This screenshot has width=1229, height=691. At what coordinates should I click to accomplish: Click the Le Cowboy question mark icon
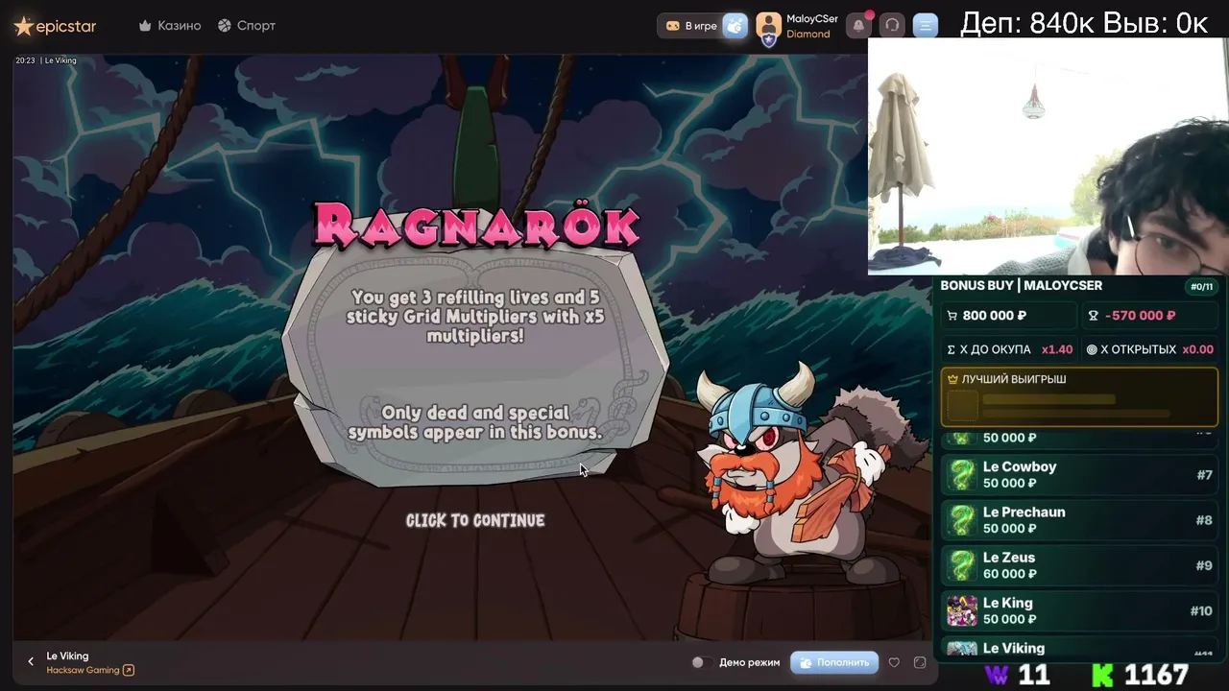pos(962,474)
